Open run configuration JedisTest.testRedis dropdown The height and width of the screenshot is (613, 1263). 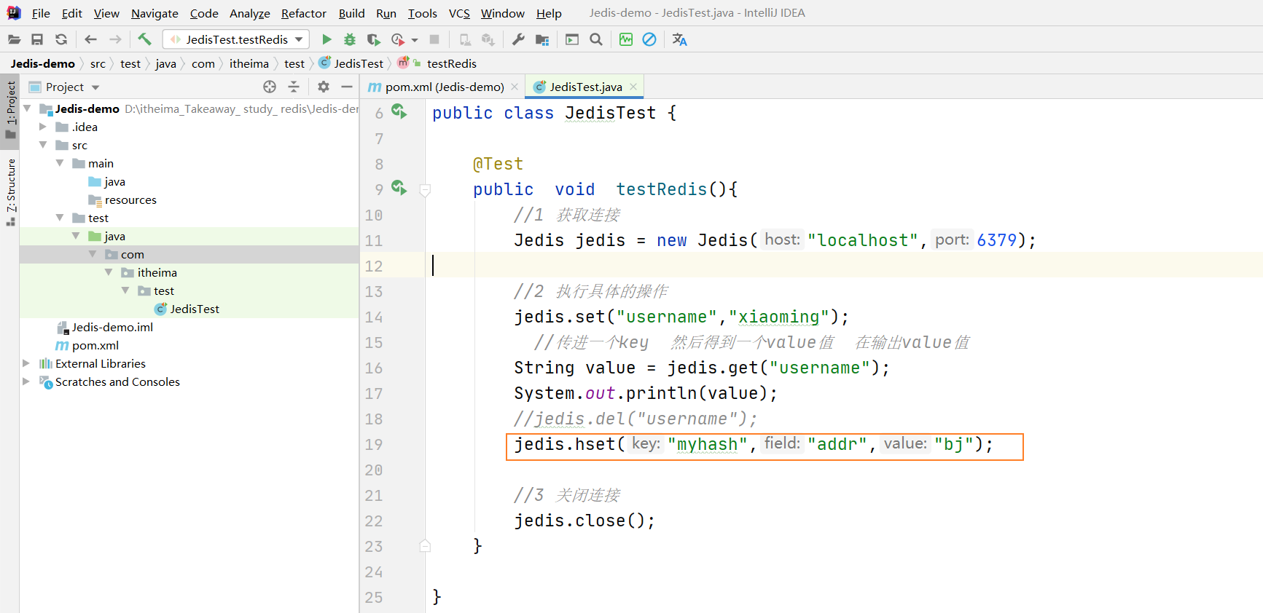coord(236,39)
